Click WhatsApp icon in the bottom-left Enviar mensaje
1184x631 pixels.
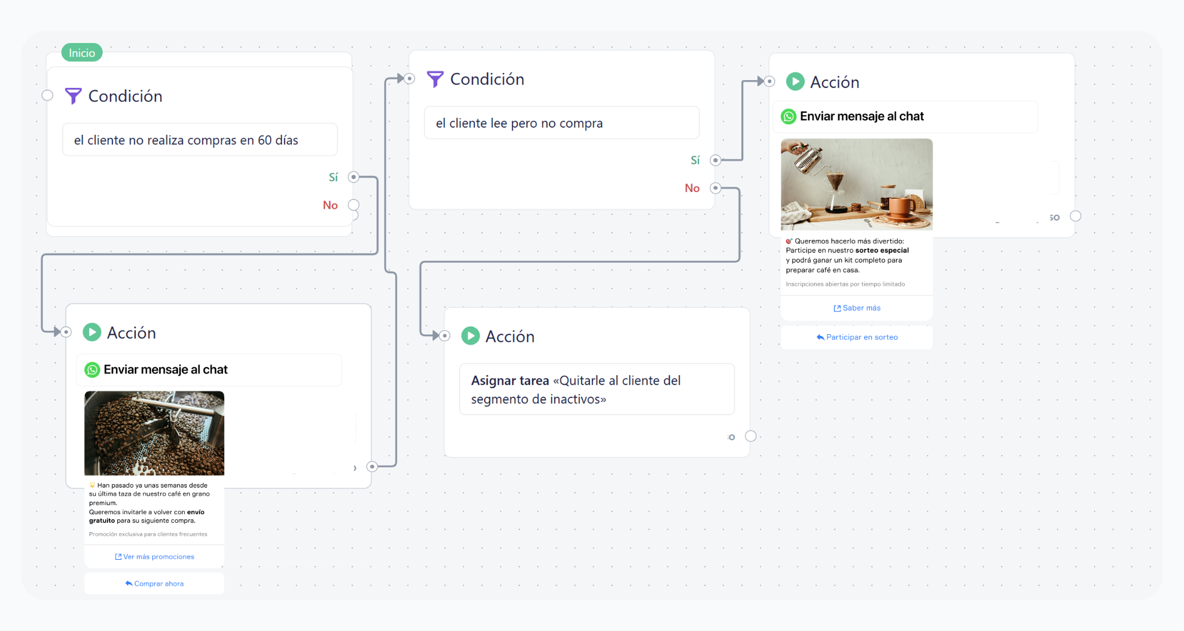(x=92, y=370)
